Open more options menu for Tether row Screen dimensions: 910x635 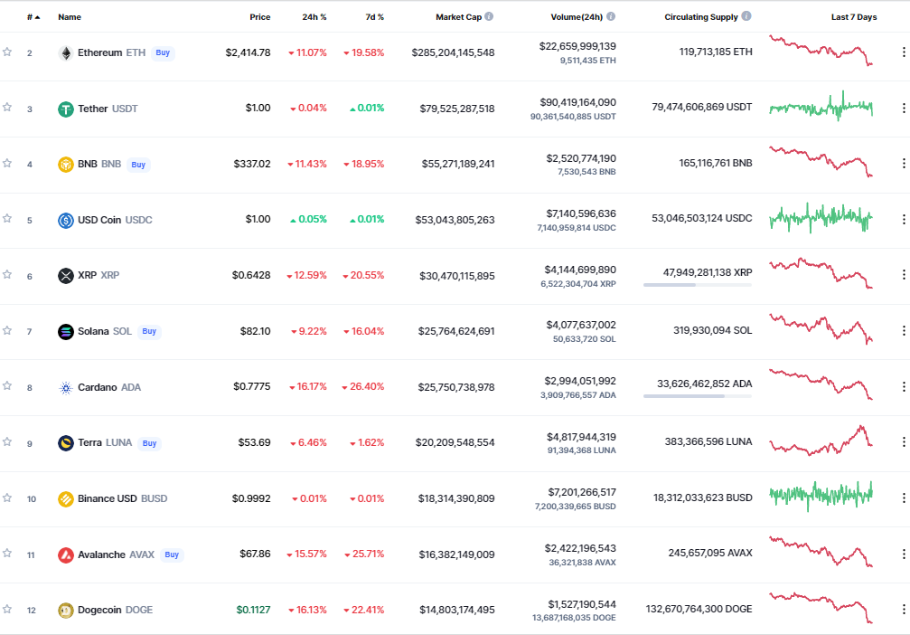pos(904,108)
